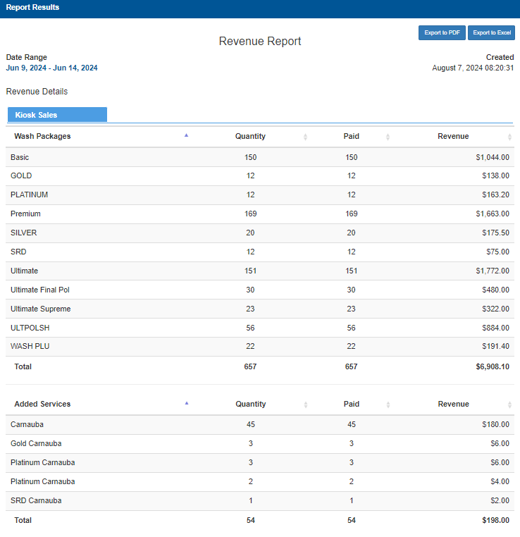Viewport: 520px width, 537px height.
Task: Click the Export to Excel button
Action: pos(491,32)
